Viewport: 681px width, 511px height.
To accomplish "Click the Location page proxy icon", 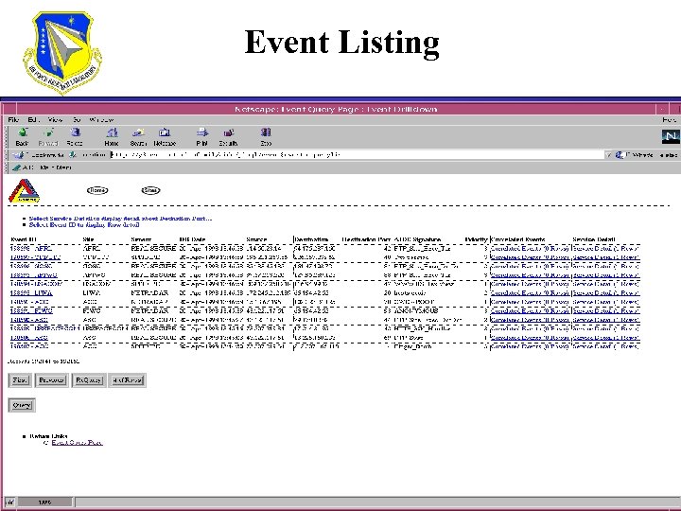I will (73, 154).
